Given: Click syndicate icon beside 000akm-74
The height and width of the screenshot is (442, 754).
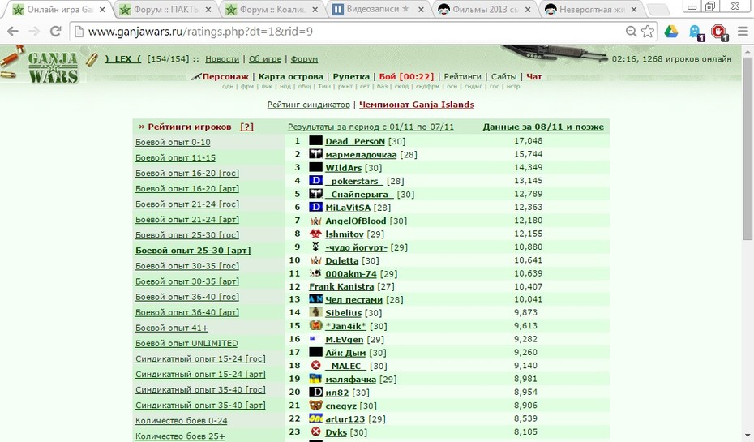Looking at the screenshot, I should point(315,273).
